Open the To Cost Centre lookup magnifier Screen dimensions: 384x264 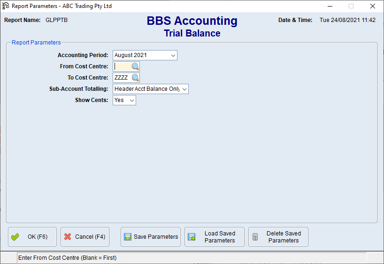[x=135, y=78]
